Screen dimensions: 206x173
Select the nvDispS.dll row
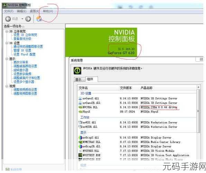(x=137, y=138)
